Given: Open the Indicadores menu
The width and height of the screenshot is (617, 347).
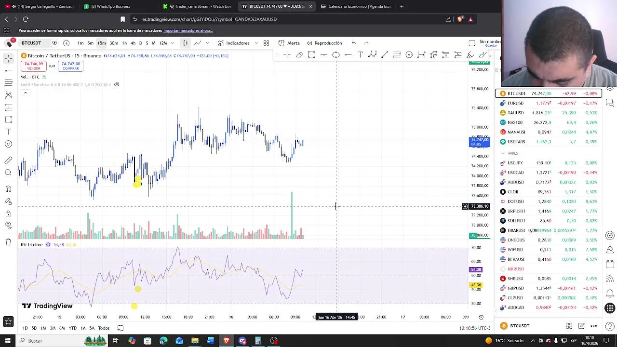Looking at the screenshot, I should pos(233,43).
